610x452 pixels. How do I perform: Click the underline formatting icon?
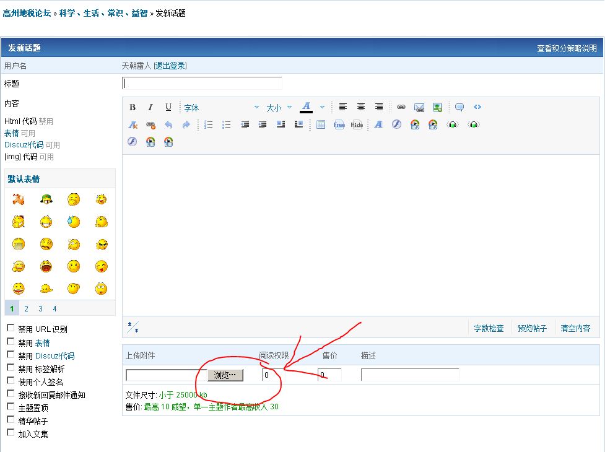click(x=168, y=107)
